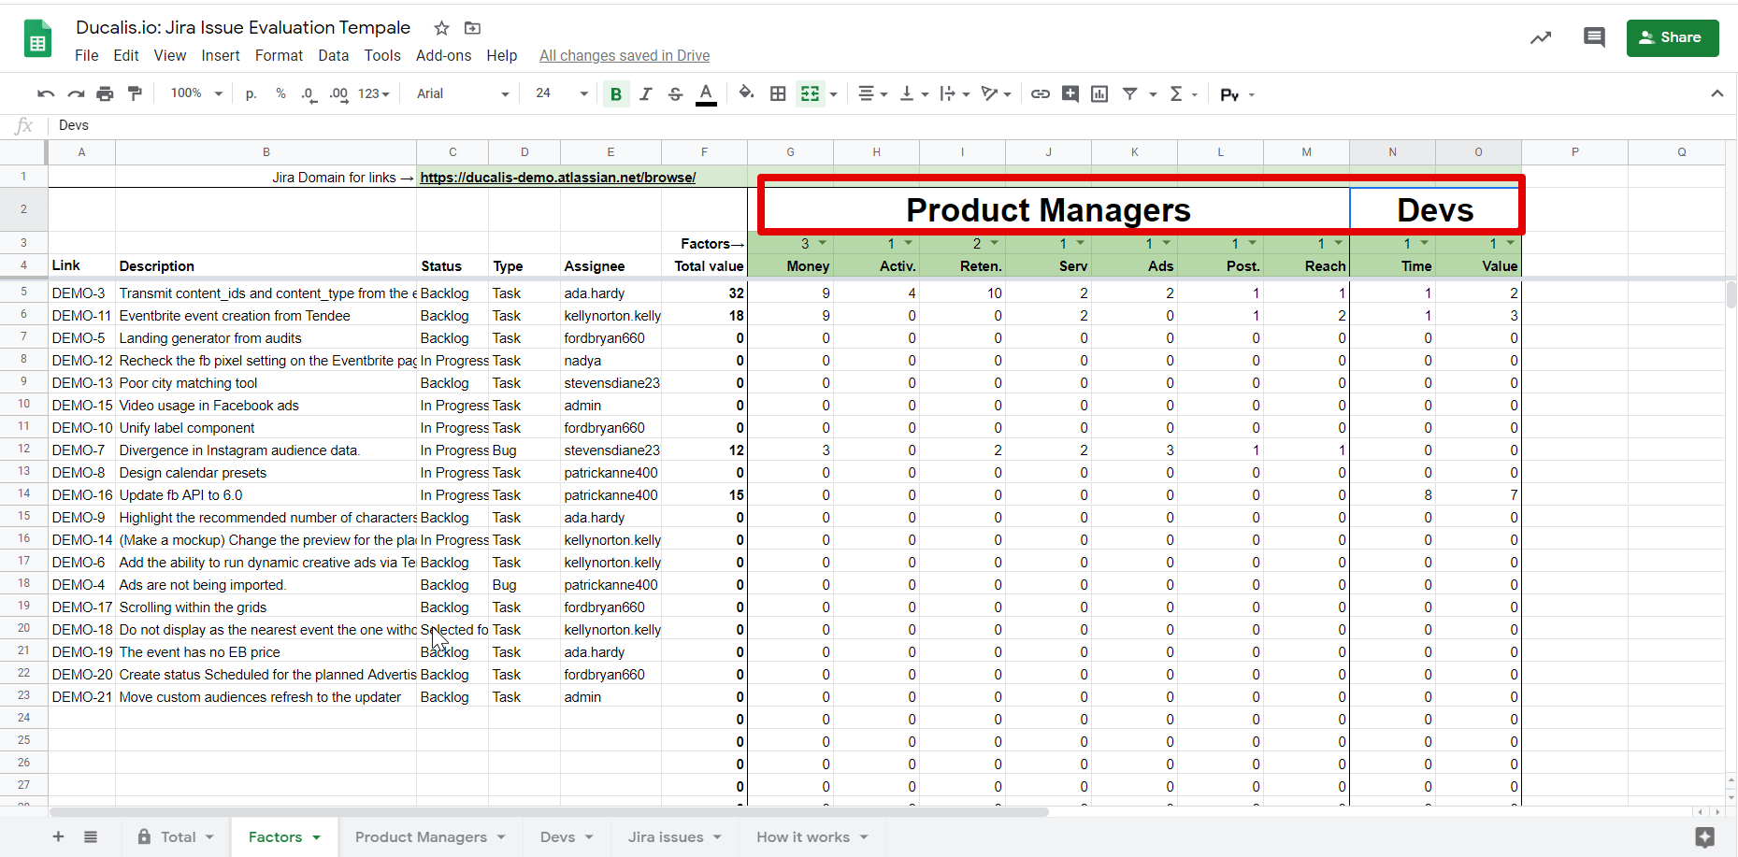Click the print icon
Screen dimensions: 1738x857
(x=105, y=93)
